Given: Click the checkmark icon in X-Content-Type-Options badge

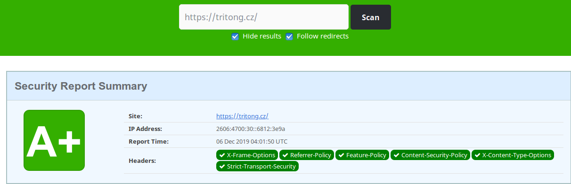Looking at the screenshot, I should pos(477,155).
